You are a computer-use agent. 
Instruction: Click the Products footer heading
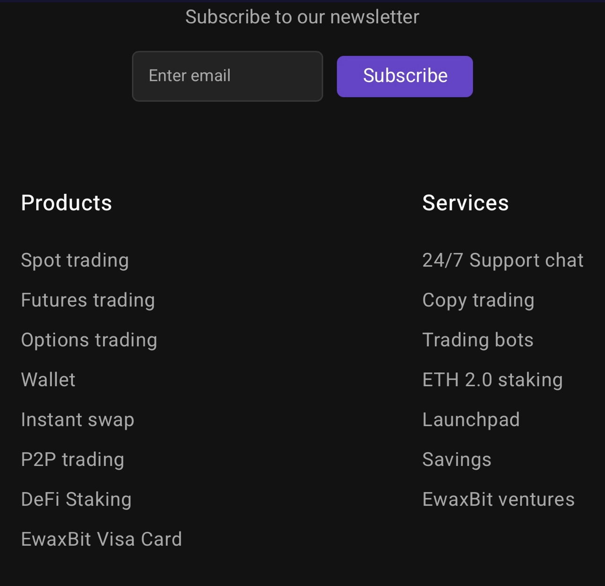click(67, 203)
